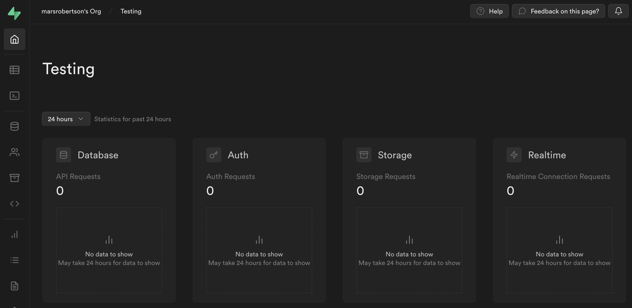Click Feedback on this page button
Screen dimensions: 632x308
558,11
